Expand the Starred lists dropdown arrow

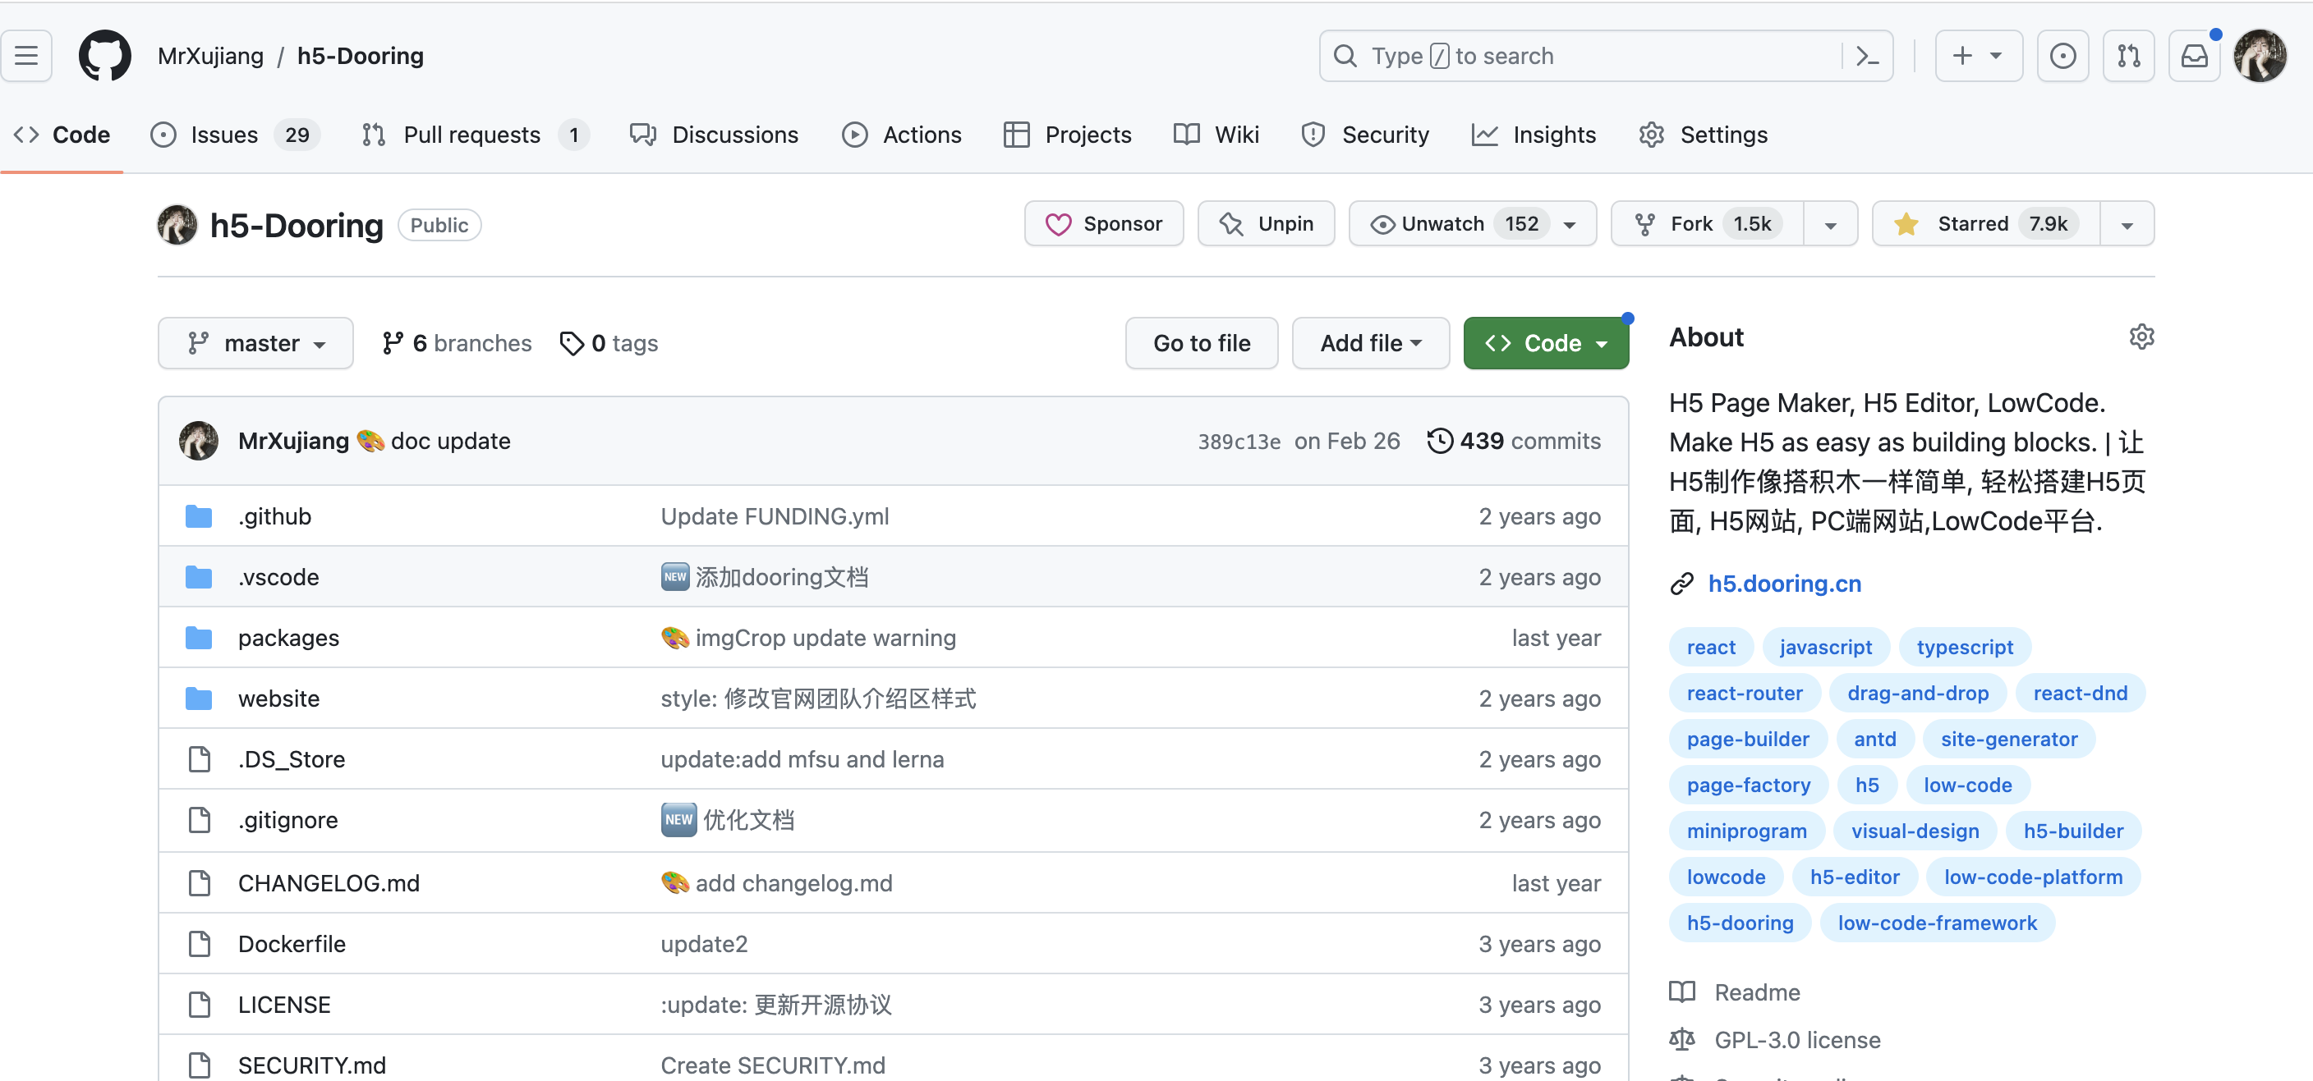click(x=2127, y=224)
